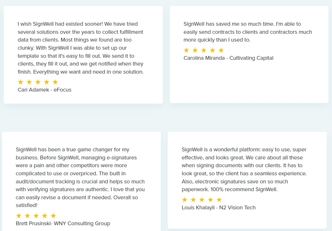
Task: Click fifth star in Brett Prusinski's rating
Action: (53, 216)
